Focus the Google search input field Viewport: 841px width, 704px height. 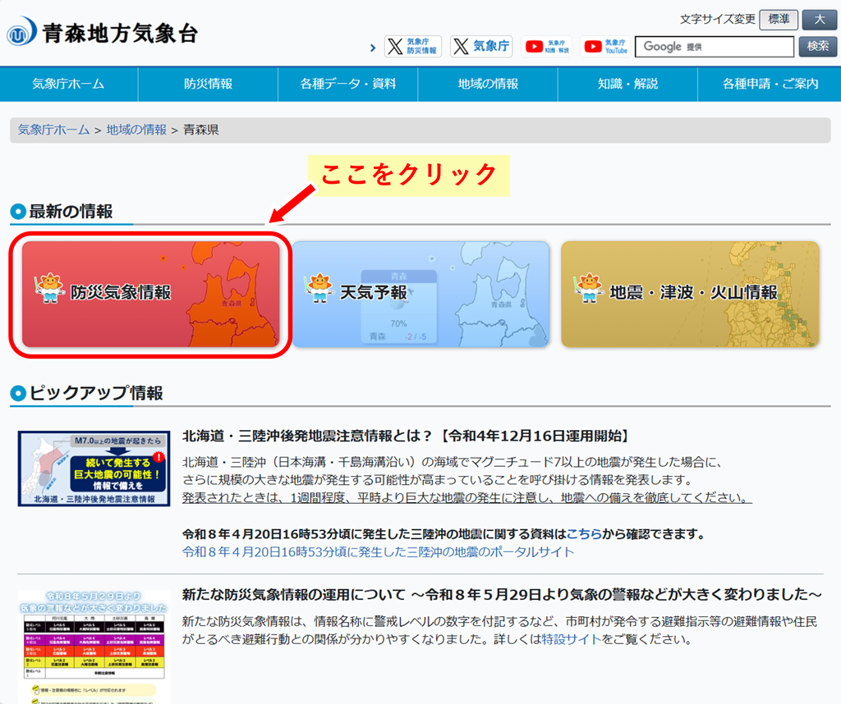(x=715, y=47)
